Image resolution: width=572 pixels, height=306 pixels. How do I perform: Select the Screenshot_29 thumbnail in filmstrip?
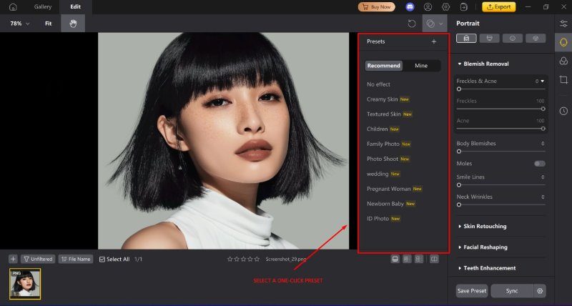tap(25, 284)
